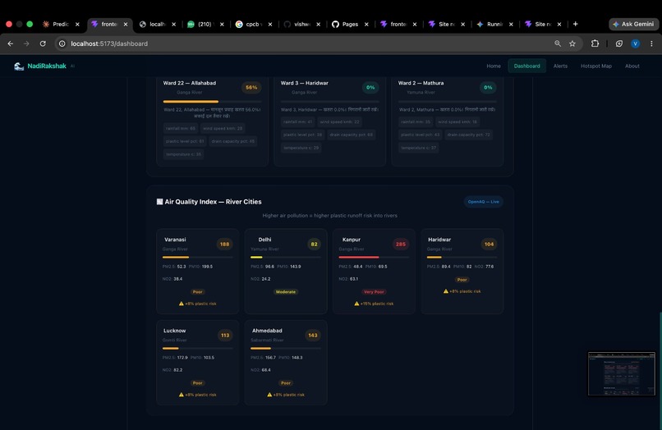Switch to the Runnir browser tab
Screen dimensions: 662x430
494,24
